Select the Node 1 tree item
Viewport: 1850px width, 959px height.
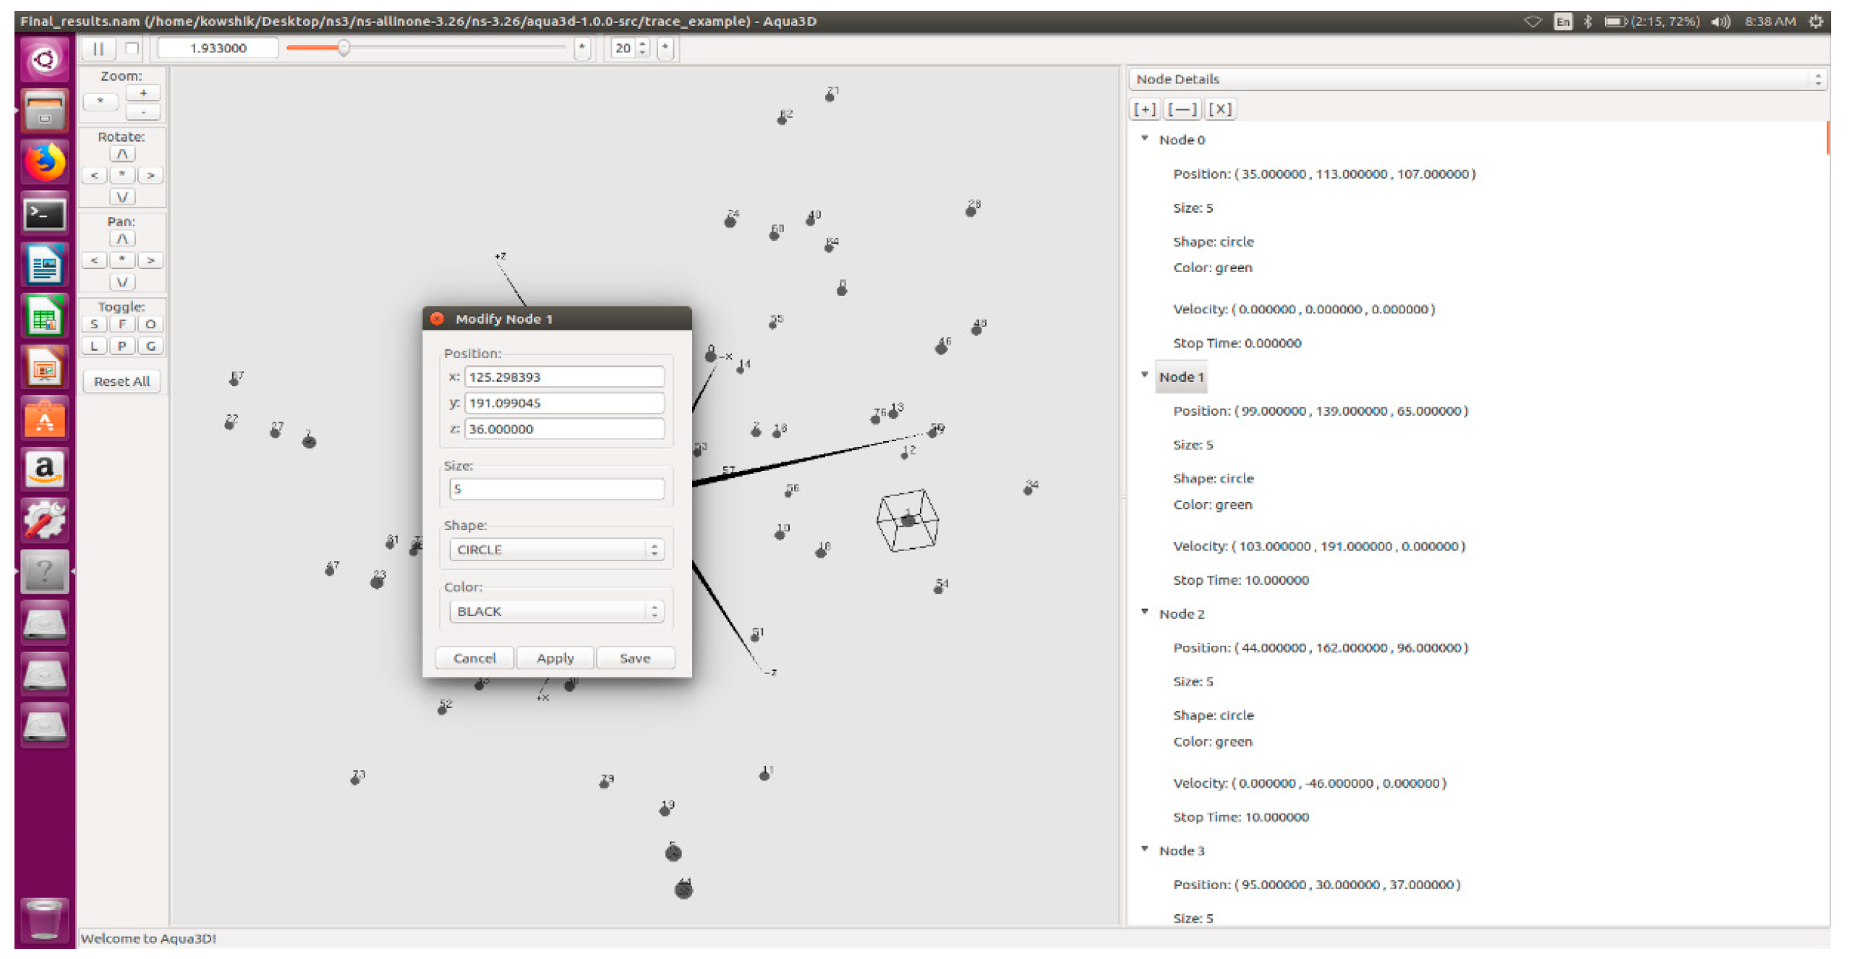1181,378
